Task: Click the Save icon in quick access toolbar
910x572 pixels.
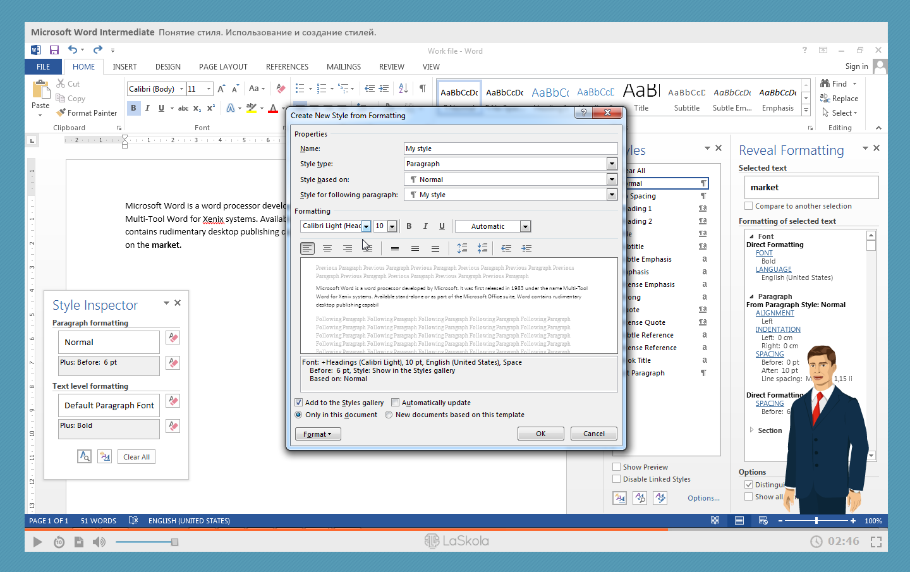Action: tap(54, 50)
